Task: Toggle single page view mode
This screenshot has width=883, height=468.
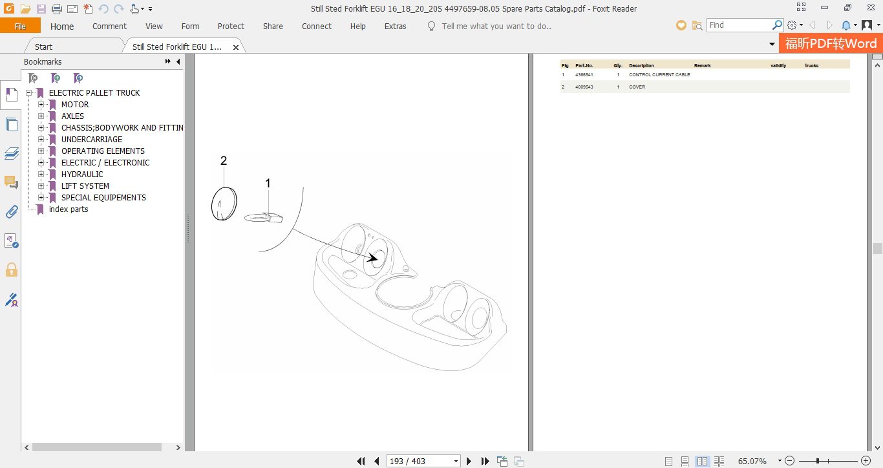Action: tap(668, 461)
